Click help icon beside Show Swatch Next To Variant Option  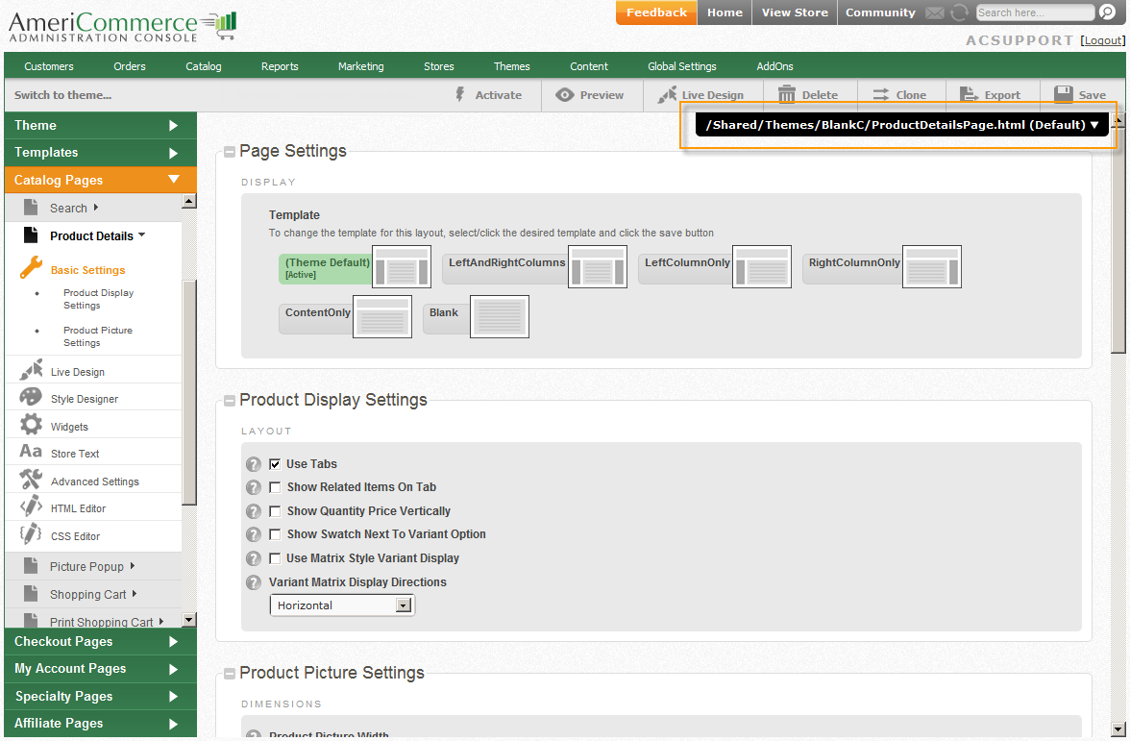(x=254, y=534)
